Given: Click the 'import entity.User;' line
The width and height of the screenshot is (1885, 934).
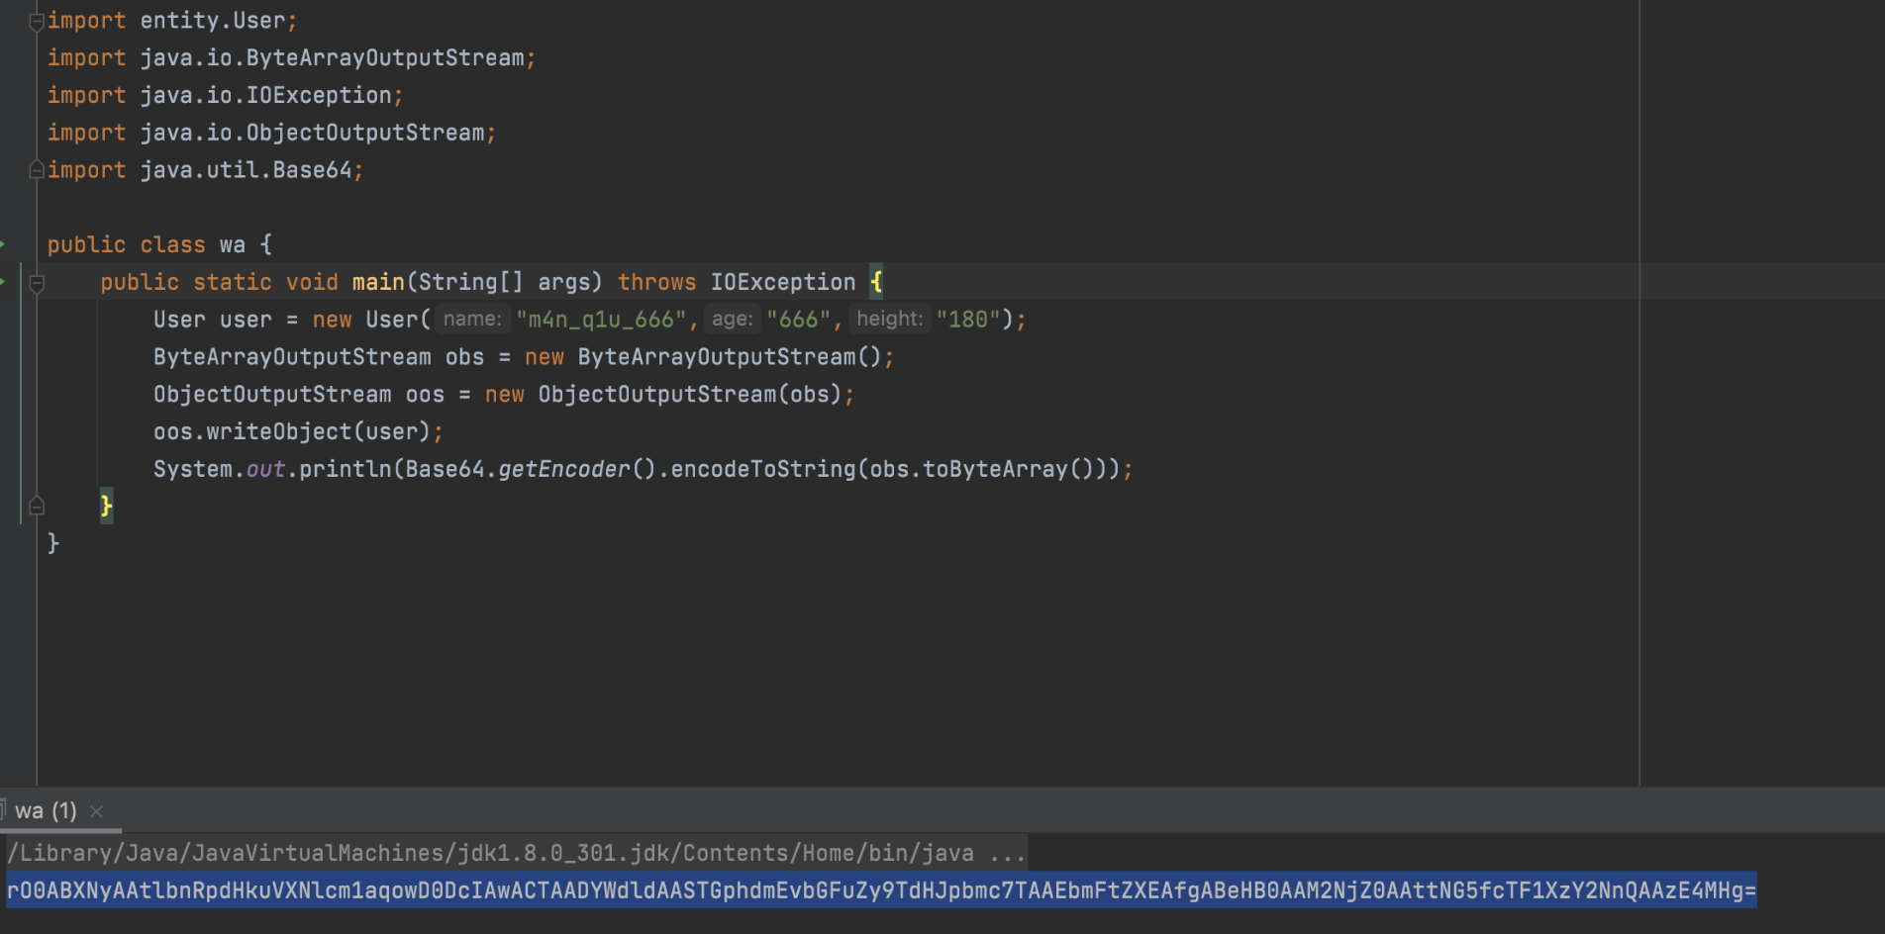Looking at the screenshot, I should (172, 21).
